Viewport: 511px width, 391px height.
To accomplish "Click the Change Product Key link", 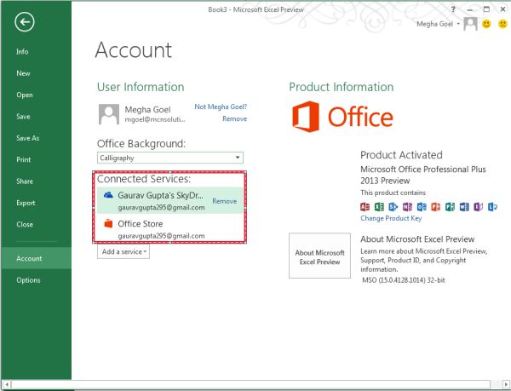I will tap(391, 218).
